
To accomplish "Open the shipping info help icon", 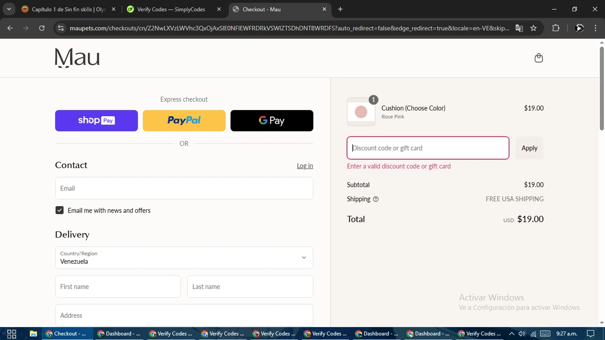I will [376, 199].
